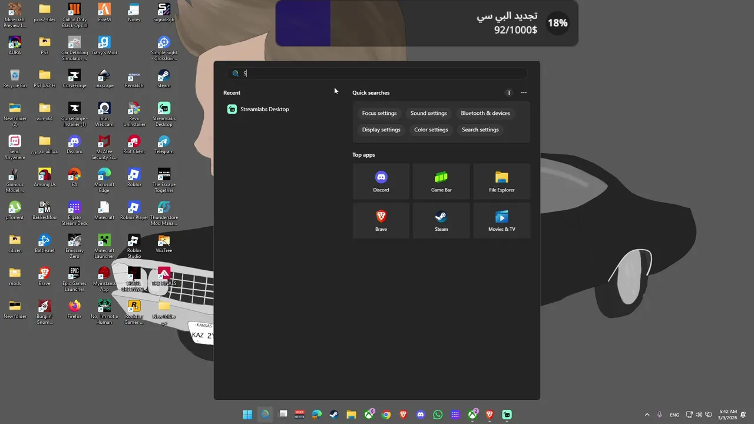Launch Game Bar from Top apps
This screenshot has width=754, height=424.
coord(441,181)
